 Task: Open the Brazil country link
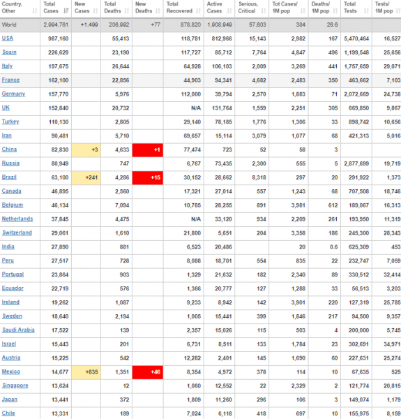9,177
